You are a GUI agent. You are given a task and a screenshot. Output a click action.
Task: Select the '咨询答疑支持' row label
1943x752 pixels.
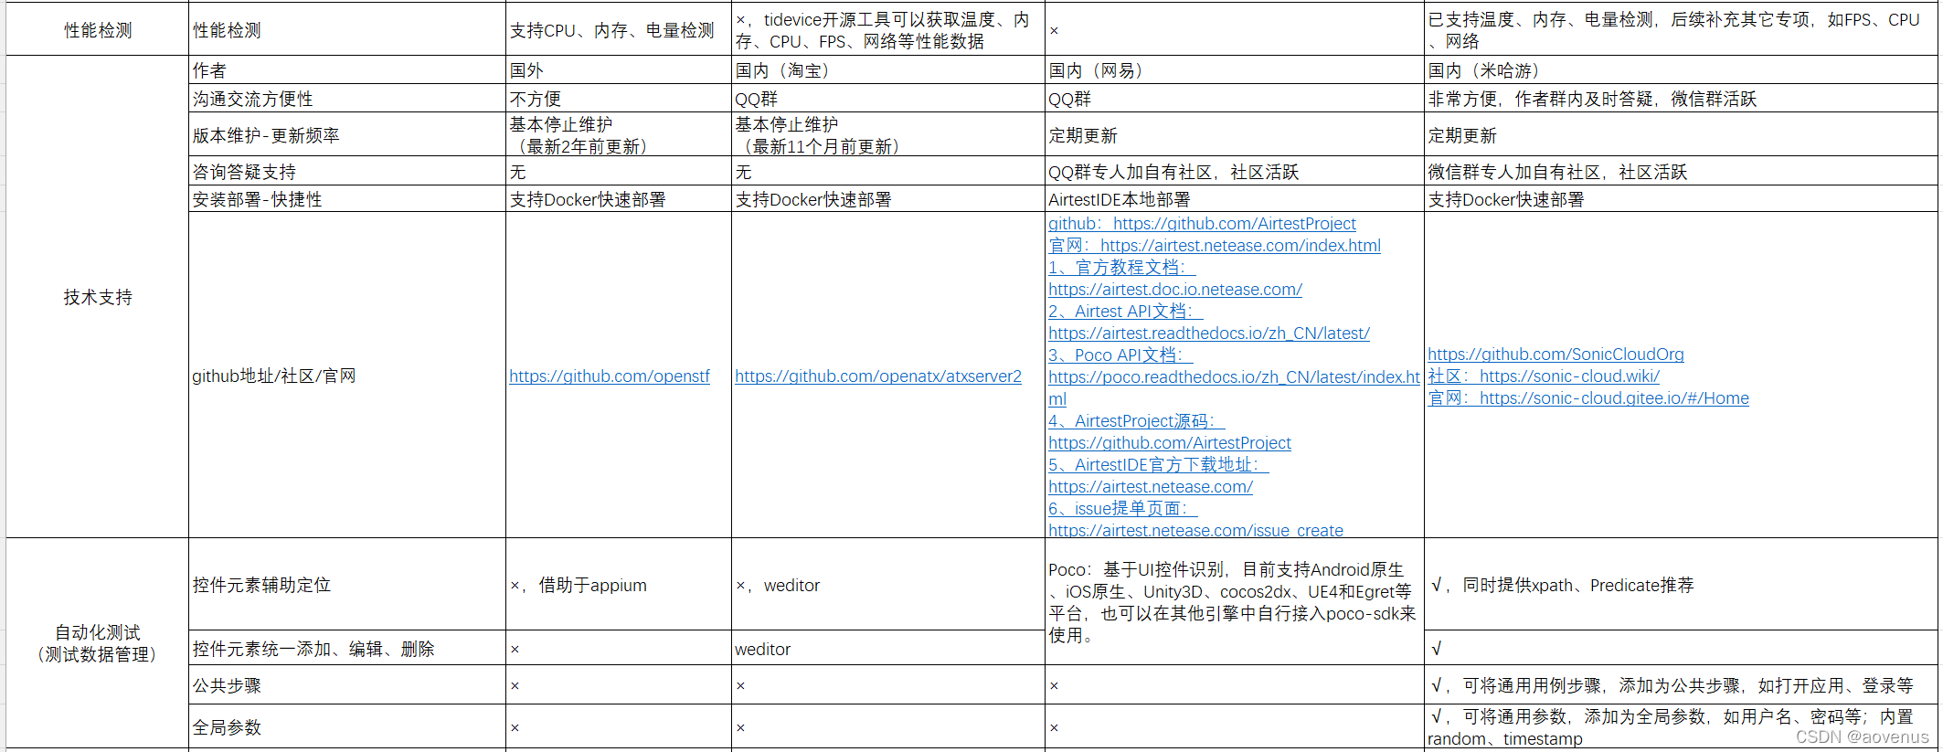pyautogui.click(x=347, y=172)
